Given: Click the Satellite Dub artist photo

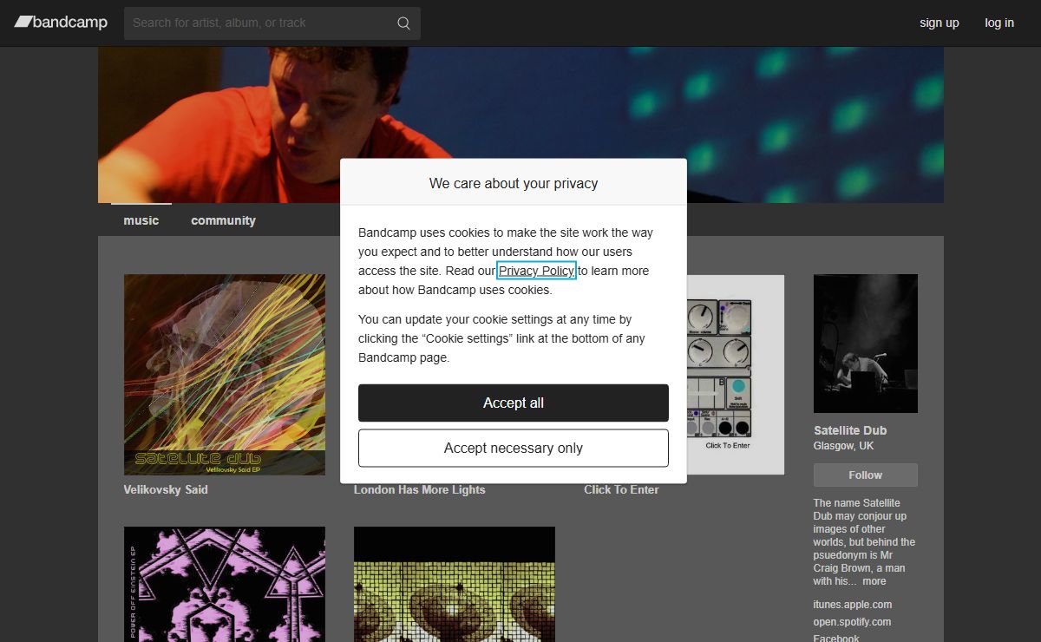Looking at the screenshot, I should click(x=866, y=344).
